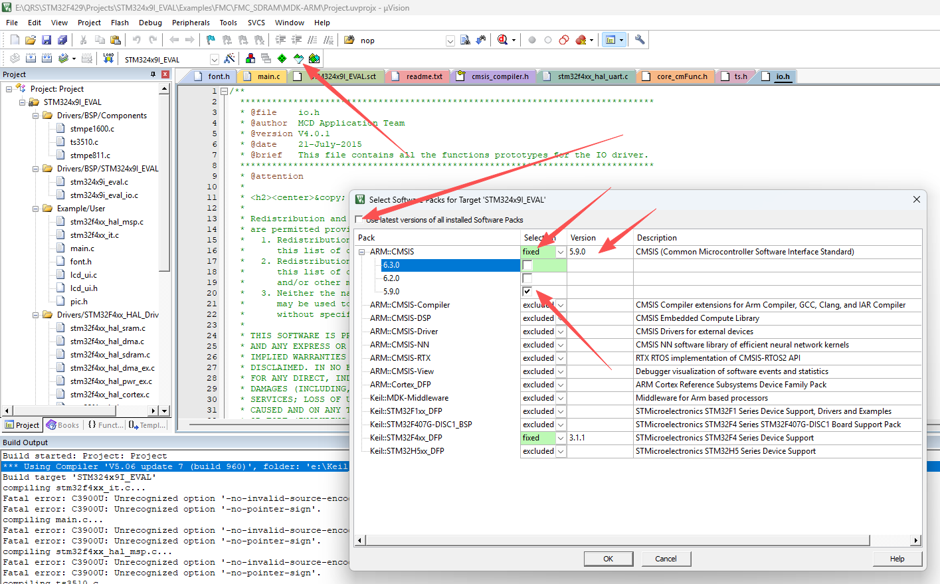Collapse the ARM::CMSIS pack tree node
This screenshot has width=940, height=584.
click(362, 252)
